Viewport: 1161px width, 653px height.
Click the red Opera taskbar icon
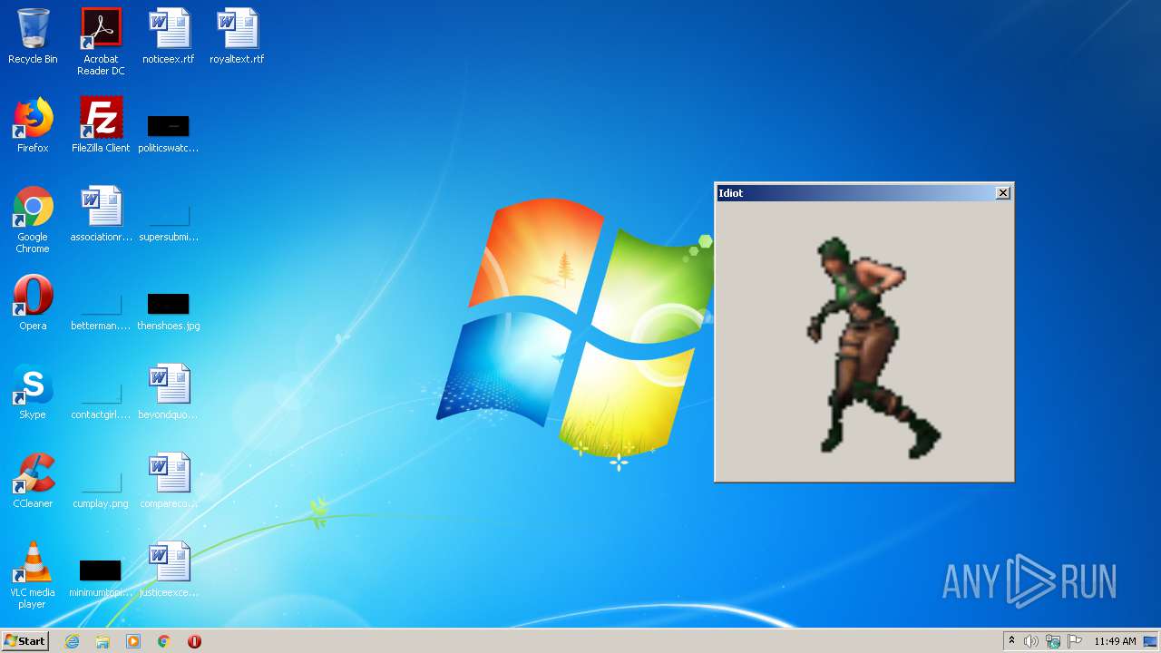coord(194,641)
